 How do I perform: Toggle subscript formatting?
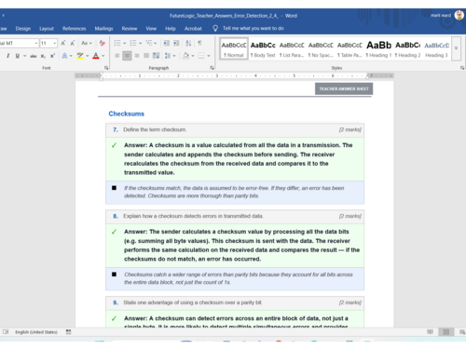click(43, 56)
